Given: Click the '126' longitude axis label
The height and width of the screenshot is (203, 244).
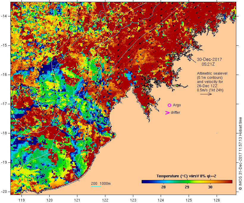Looking at the screenshot, I should click(x=217, y=200).
